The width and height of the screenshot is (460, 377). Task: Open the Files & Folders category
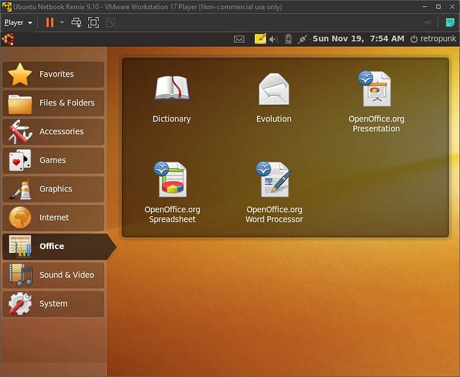[54, 103]
